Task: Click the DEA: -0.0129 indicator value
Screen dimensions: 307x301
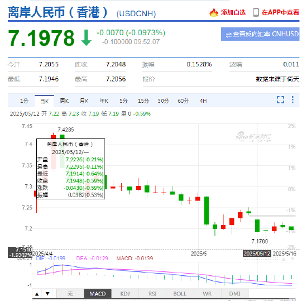Action: point(92,259)
